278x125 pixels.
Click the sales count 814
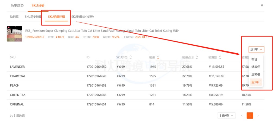152,104
